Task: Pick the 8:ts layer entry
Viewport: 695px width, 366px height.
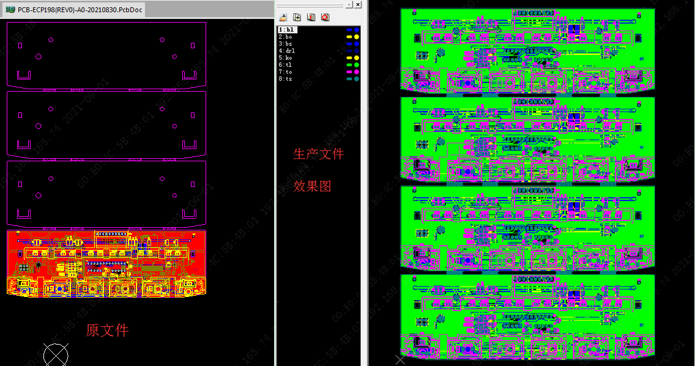Action: point(286,79)
